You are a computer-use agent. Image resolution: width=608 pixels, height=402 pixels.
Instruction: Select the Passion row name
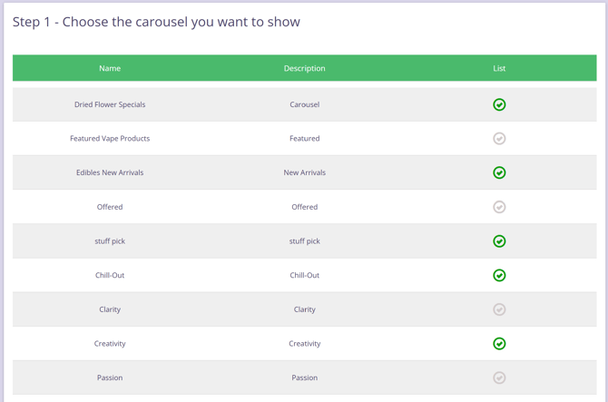tap(110, 377)
